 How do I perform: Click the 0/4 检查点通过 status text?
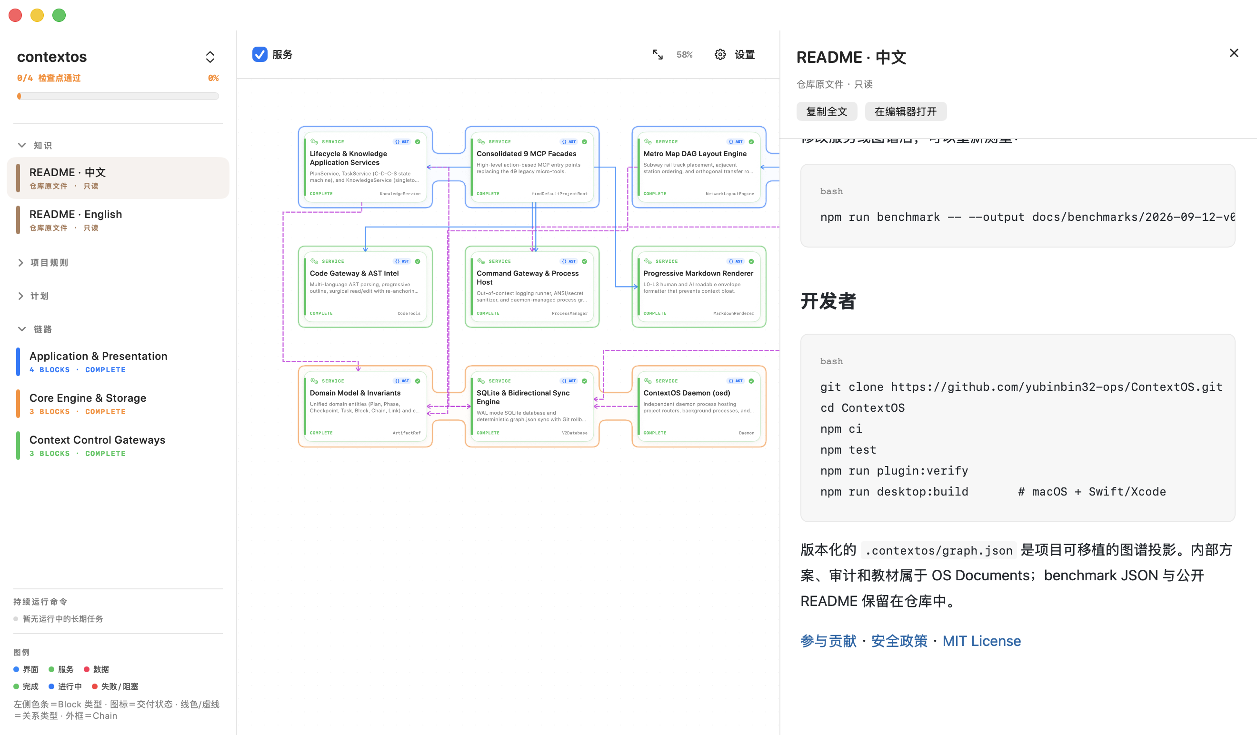49,78
